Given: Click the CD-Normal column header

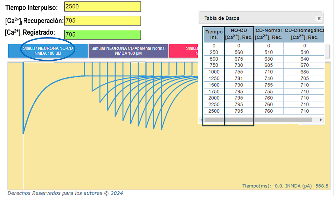Looking at the screenshot, I should (269, 34).
